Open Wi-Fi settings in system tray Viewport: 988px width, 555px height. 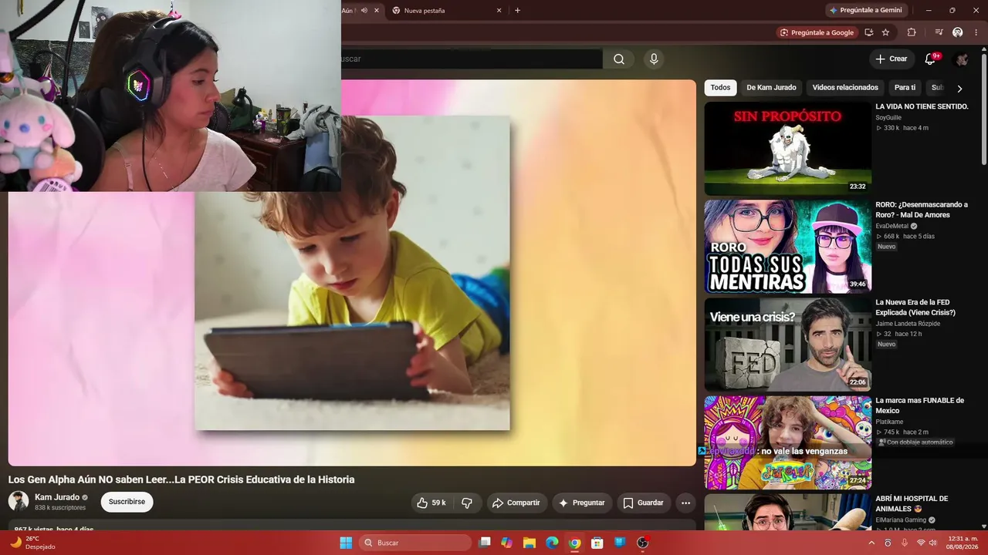click(920, 543)
